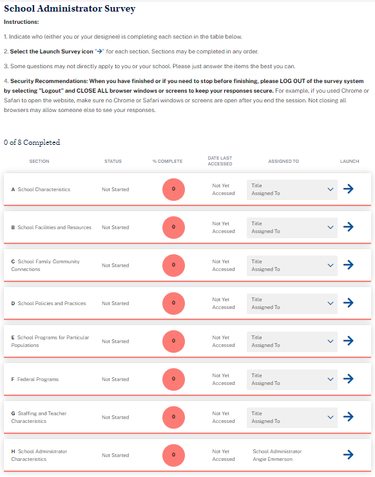Launch School Family Community Connections arrow
The height and width of the screenshot is (477, 375).
click(x=348, y=265)
